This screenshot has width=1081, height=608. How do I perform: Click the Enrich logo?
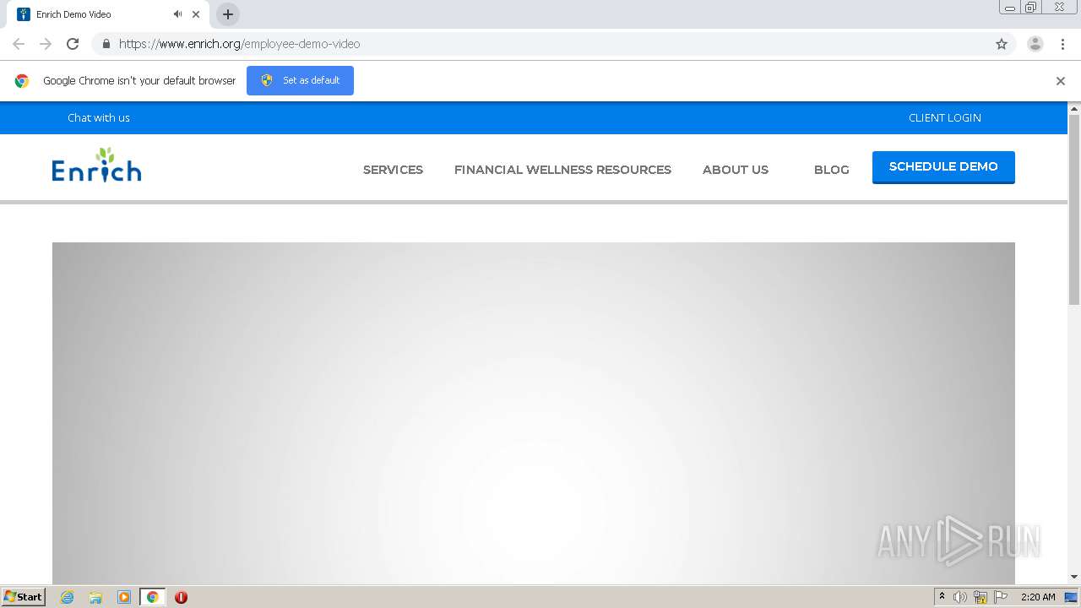96,166
